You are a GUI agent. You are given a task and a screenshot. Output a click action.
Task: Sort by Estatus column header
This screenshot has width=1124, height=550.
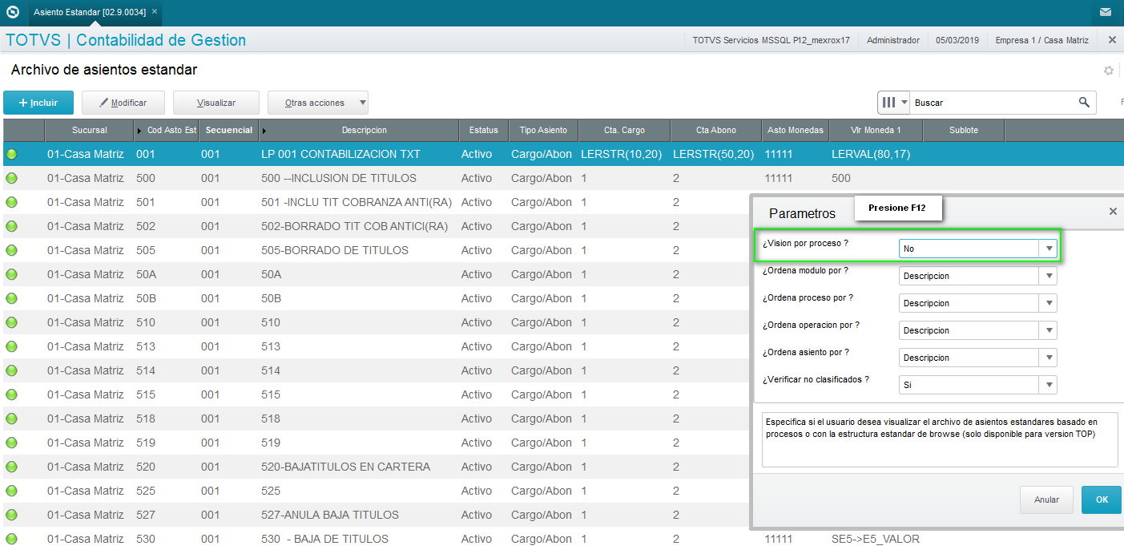coord(484,130)
